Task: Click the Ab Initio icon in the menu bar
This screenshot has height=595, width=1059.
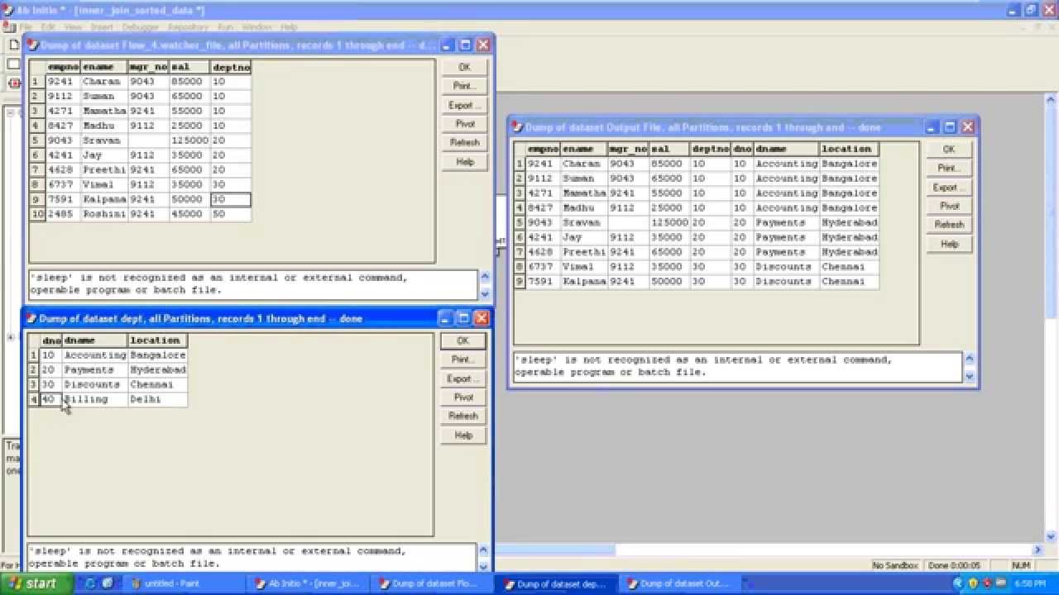Action: pyautogui.click(x=8, y=27)
